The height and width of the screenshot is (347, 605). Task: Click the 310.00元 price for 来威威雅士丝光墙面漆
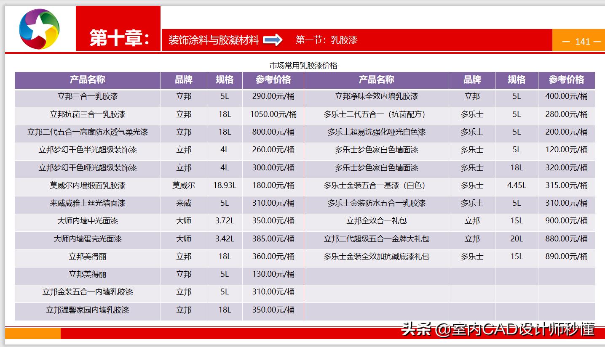(x=273, y=203)
